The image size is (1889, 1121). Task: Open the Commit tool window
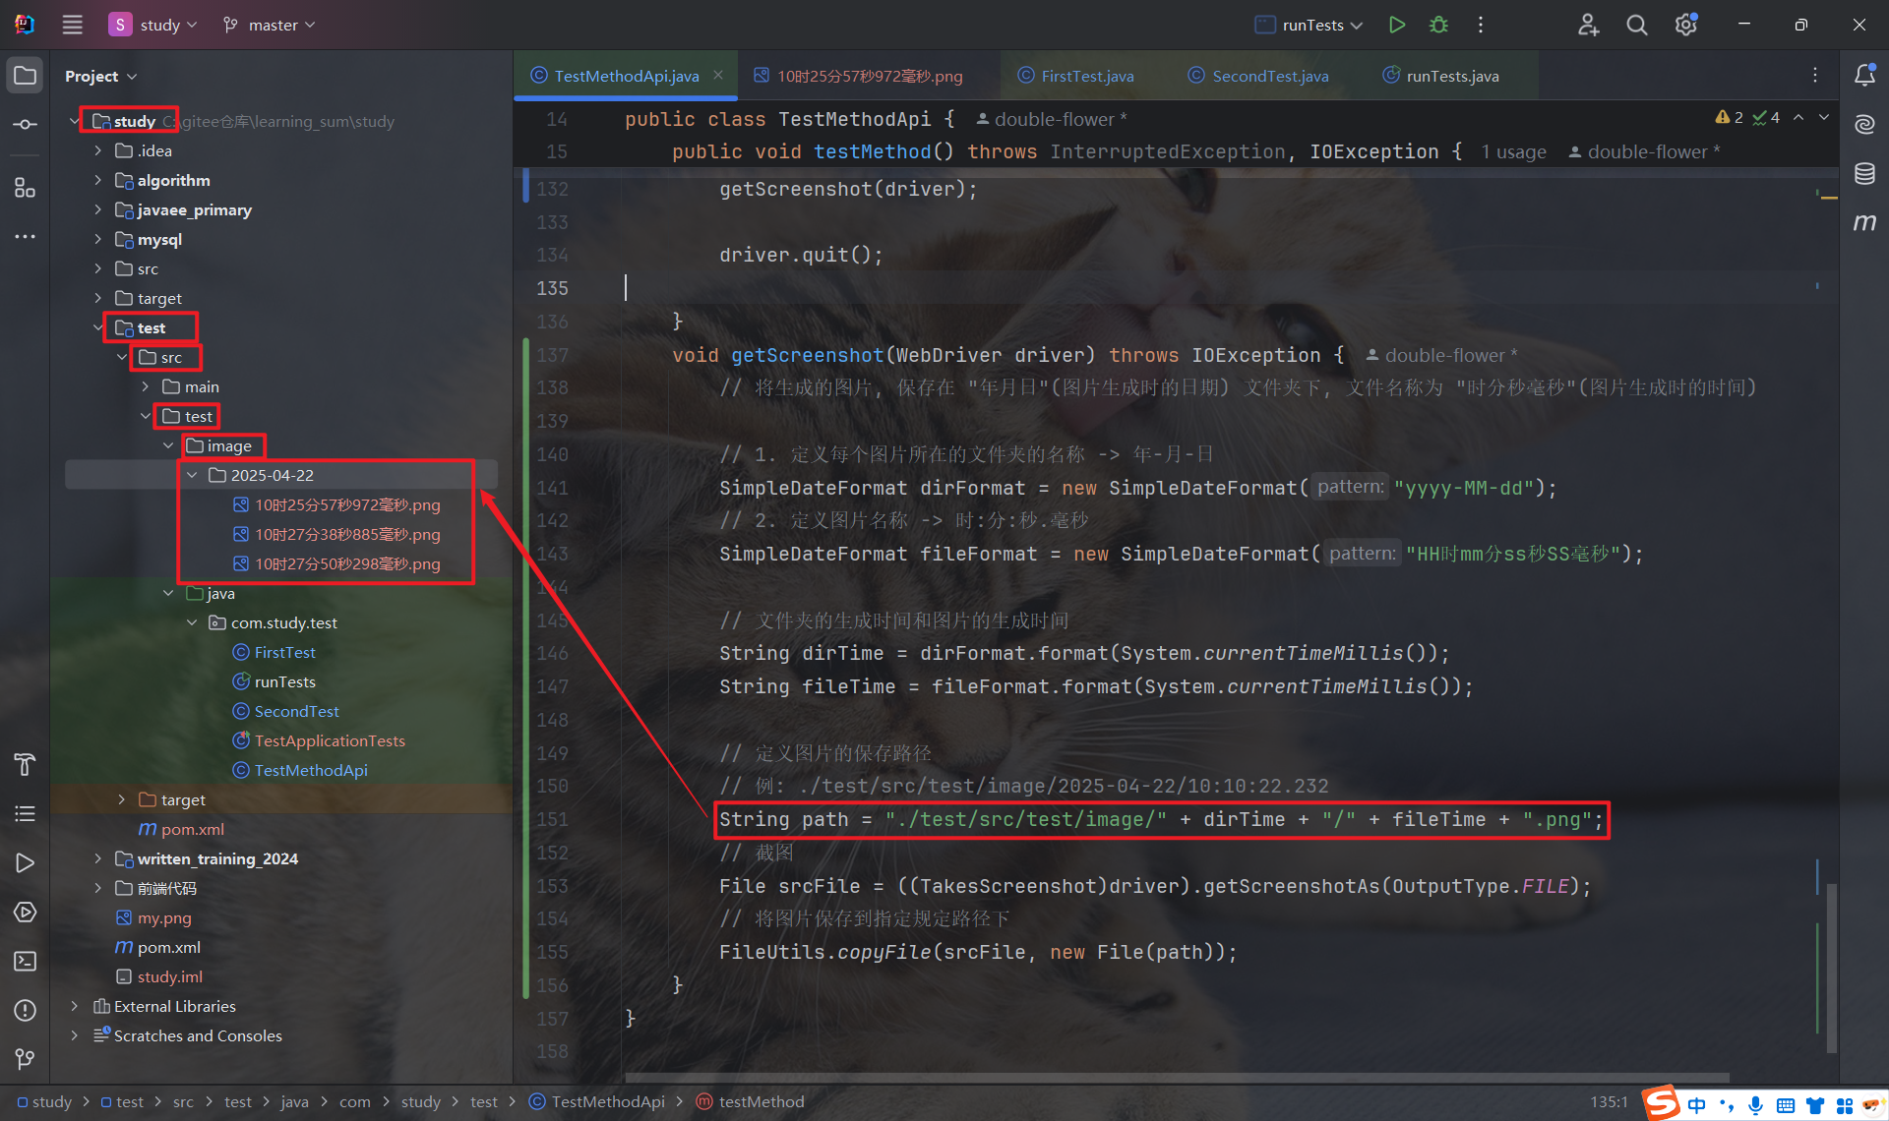tap(26, 125)
